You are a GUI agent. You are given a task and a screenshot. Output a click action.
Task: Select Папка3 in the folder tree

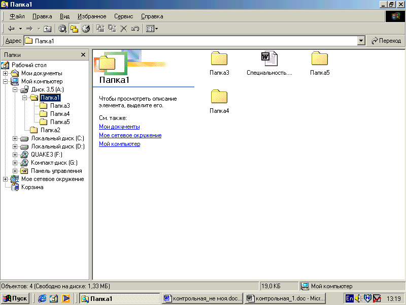60,106
